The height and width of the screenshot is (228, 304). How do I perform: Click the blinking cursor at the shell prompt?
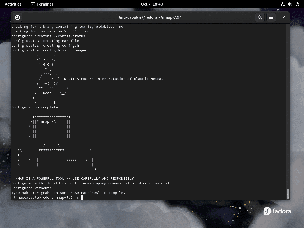(83, 197)
